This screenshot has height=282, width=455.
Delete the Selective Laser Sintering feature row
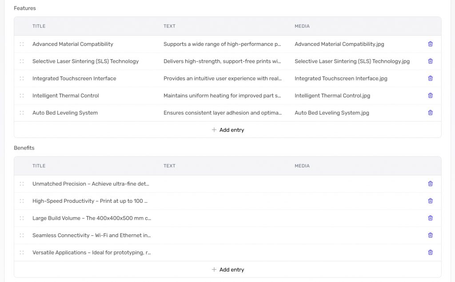(x=430, y=61)
